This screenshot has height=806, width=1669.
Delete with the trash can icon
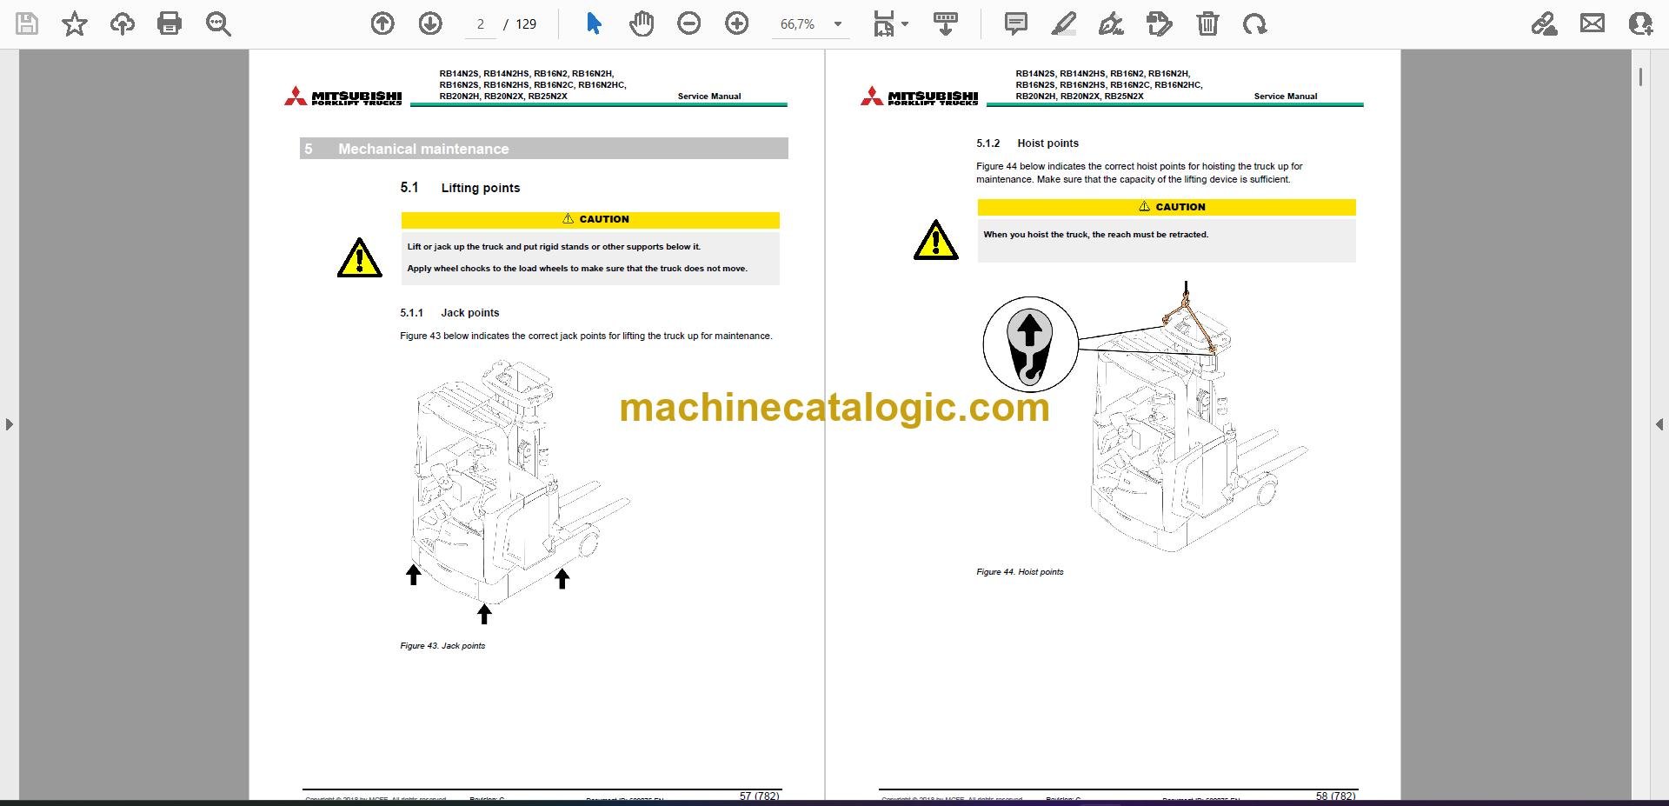(1207, 23)
